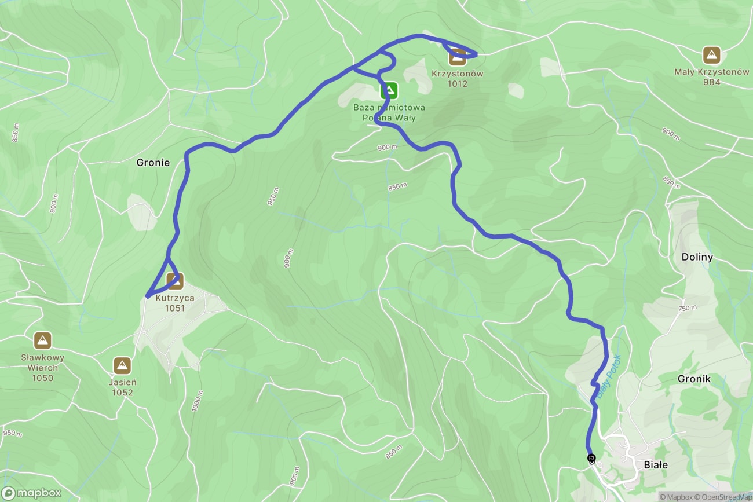This screenshot has width=753, height=502.
Task: Click the Jasień 1052 mountain icon
Action: [x=122, y=366]
